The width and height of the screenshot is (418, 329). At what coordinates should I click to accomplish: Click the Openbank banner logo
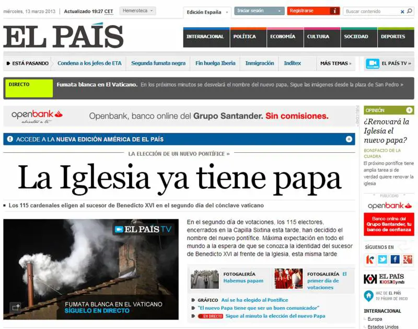[x=37, y=116]
